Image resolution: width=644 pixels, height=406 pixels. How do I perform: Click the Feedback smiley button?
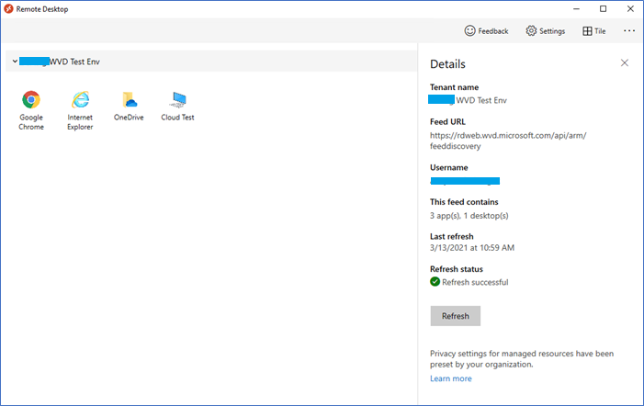point(486,31)
